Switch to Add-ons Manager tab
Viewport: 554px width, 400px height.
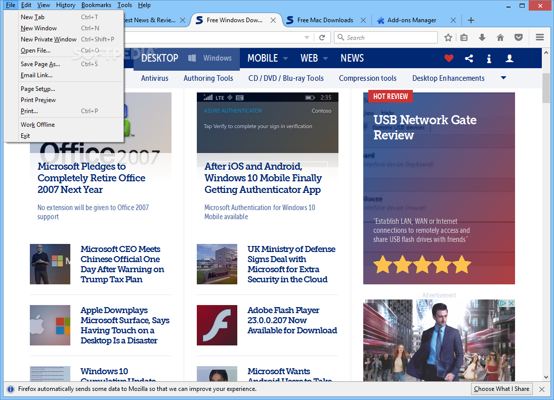[412, 20]
